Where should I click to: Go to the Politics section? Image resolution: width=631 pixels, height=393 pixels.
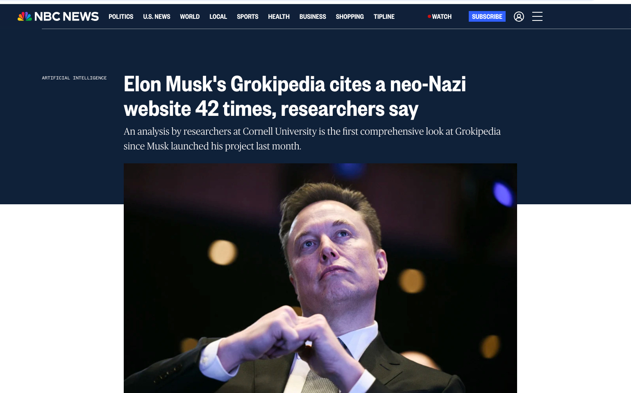pyautogui.click(x=121, y=16)
